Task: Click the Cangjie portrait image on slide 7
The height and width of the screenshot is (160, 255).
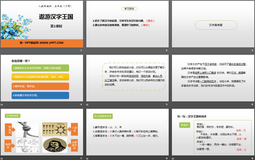Action: tap(55, 145)
